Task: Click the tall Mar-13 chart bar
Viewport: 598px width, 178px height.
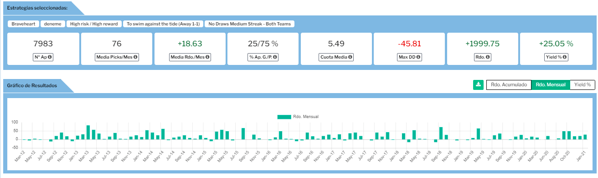Action: (x=88, y=132)
